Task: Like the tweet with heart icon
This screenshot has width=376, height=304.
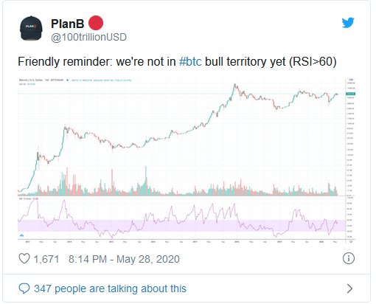Action: 24,258
